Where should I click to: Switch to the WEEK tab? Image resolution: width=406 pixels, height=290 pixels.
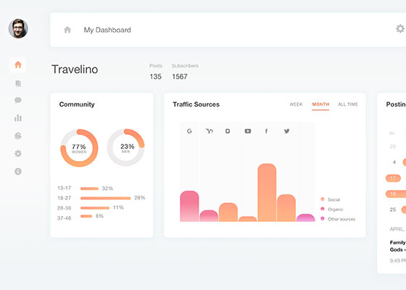(296, 104)
